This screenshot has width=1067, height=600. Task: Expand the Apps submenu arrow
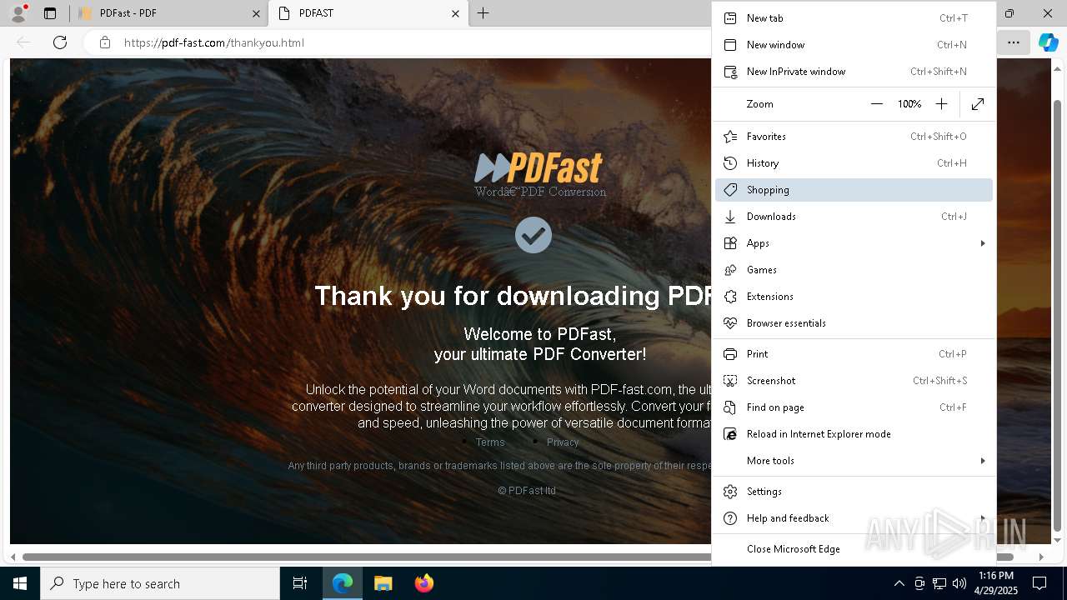983,243
